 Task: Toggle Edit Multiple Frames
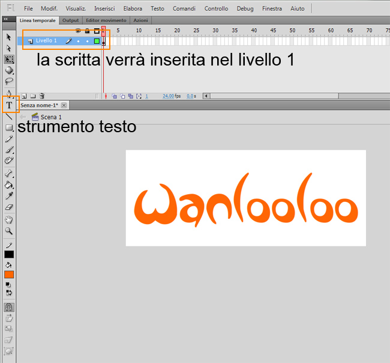131,96
